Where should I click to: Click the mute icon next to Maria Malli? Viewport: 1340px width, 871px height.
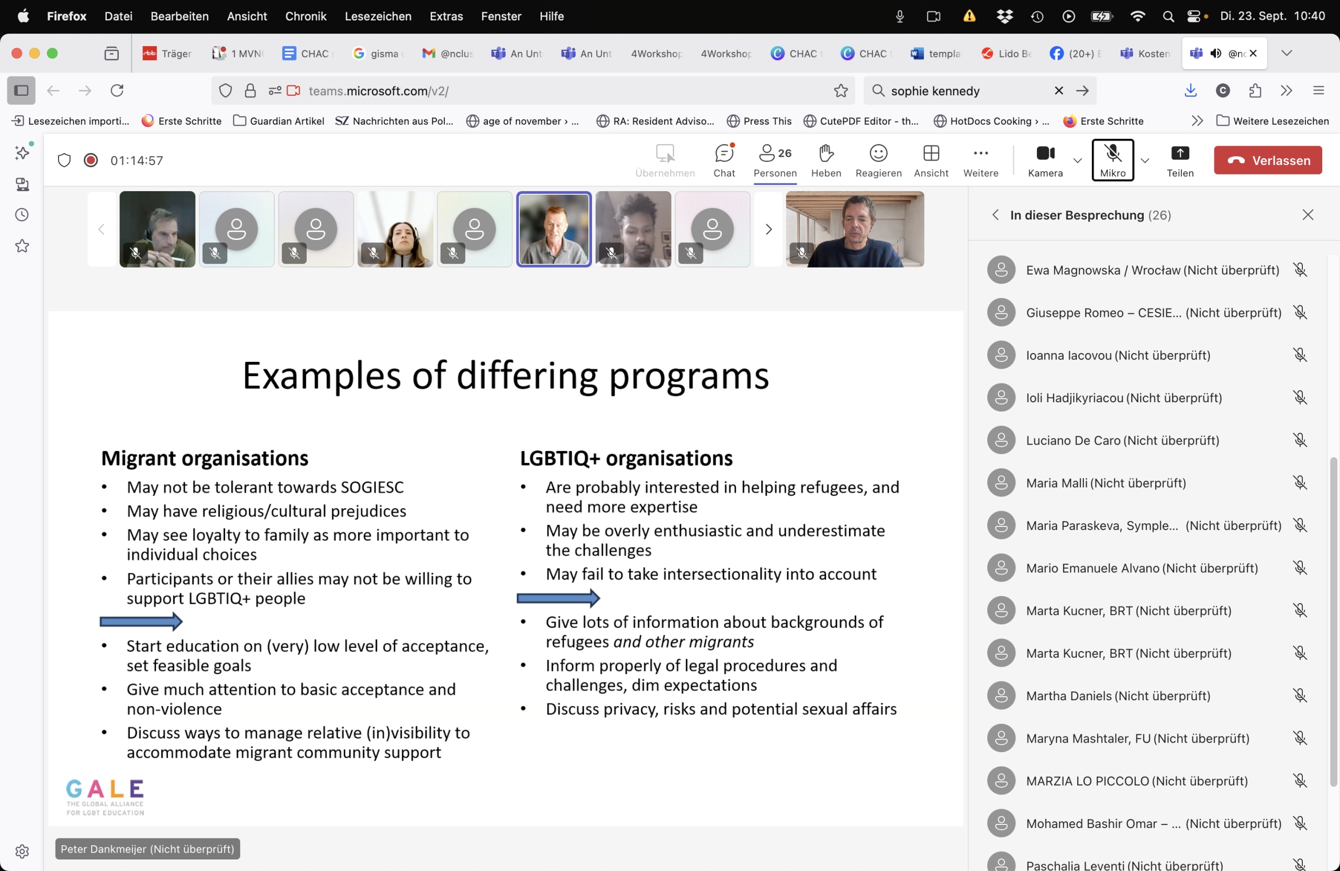tap(1300, 483)
